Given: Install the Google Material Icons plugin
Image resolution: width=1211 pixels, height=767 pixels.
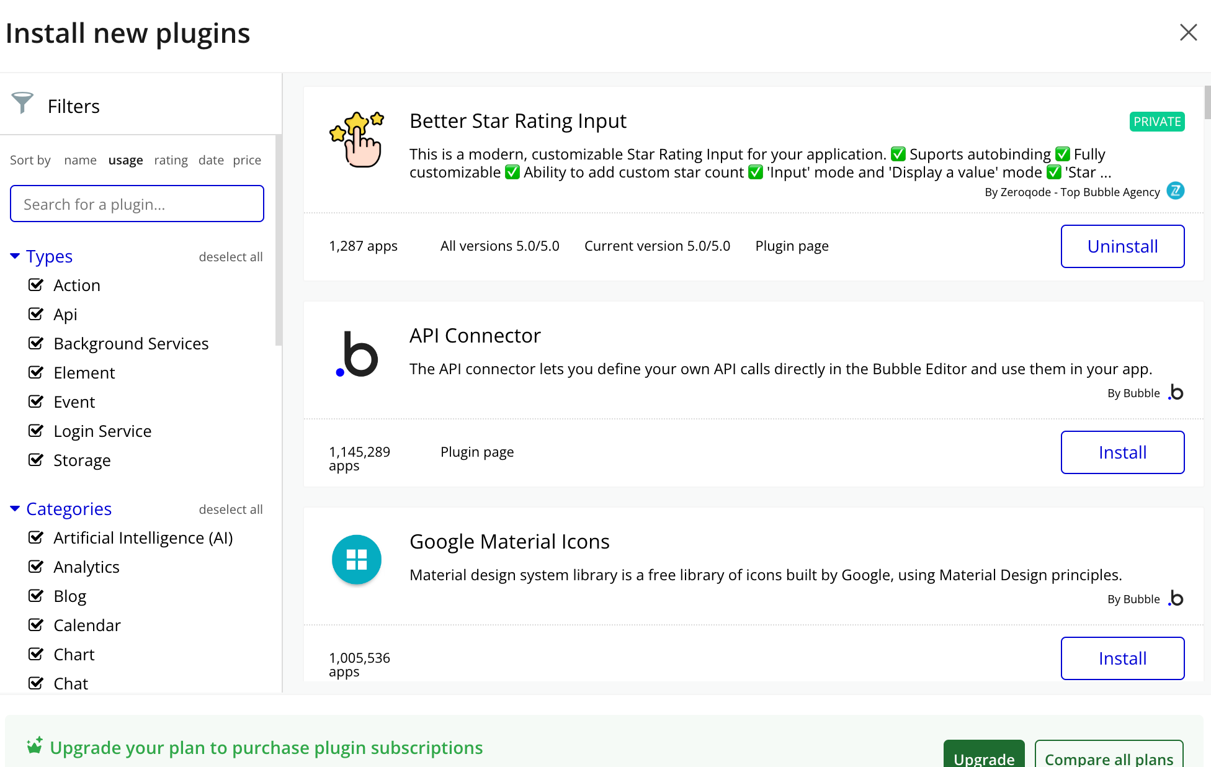Looking at the screenshot, I should tap(1122, 658).
